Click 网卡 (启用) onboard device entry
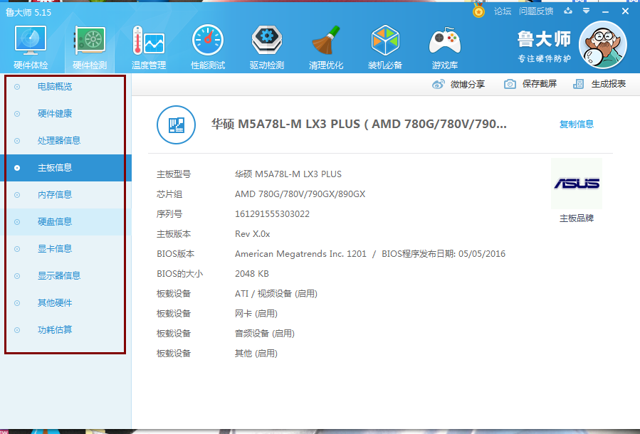 [256, 314]
